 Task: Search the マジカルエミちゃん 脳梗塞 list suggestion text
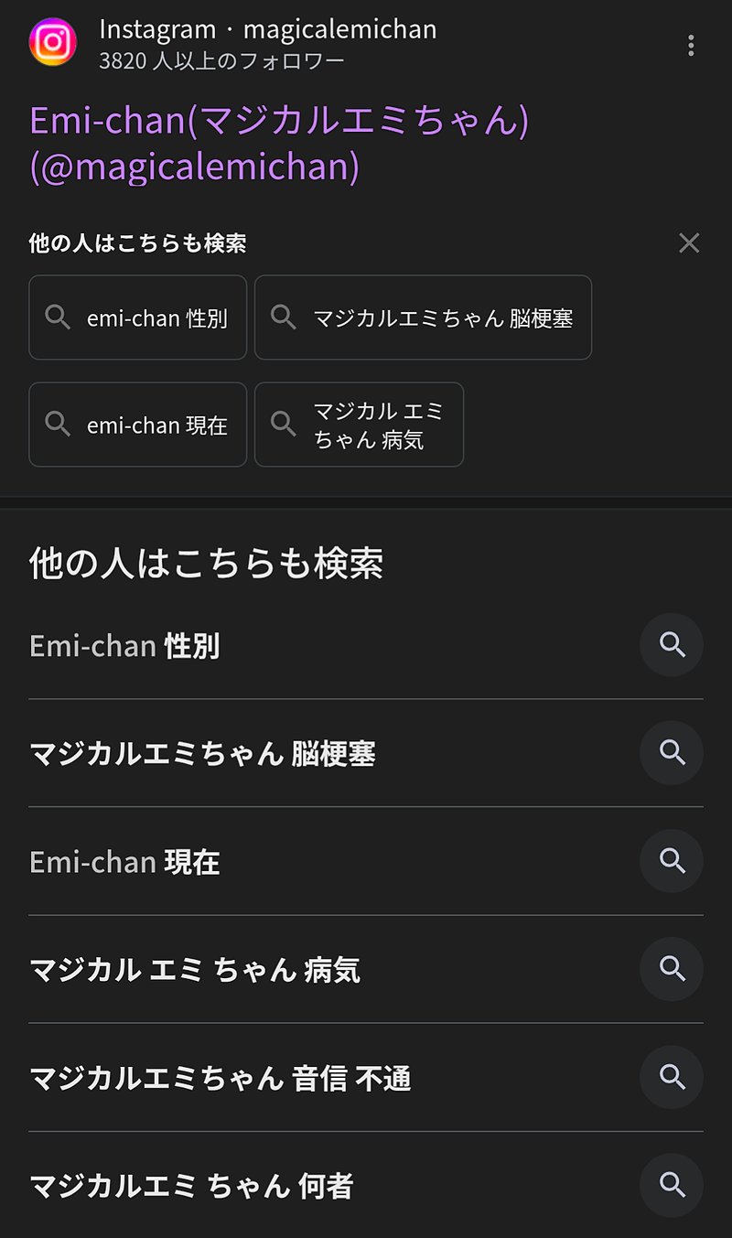pos(202,754)
